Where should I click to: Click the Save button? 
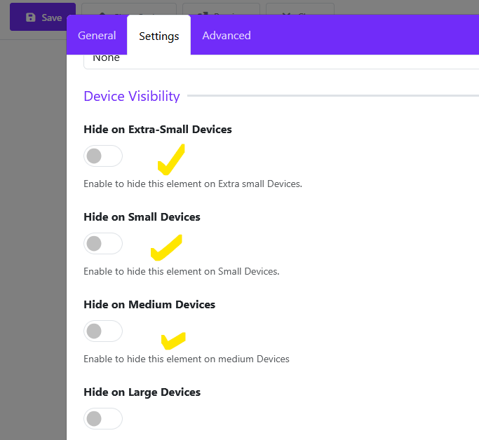(43, 18)
